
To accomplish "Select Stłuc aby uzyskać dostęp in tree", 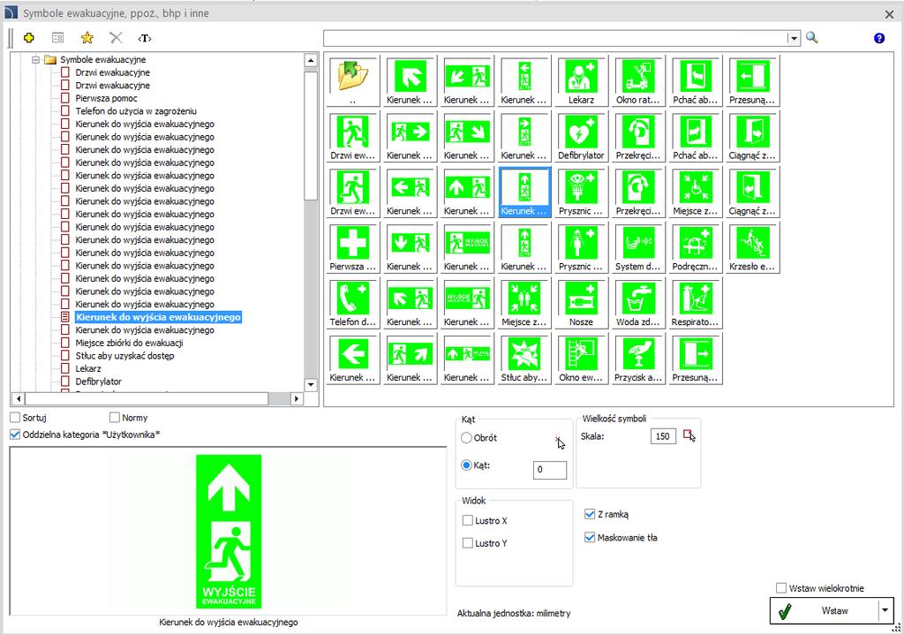I will click(x=124, y=355).
